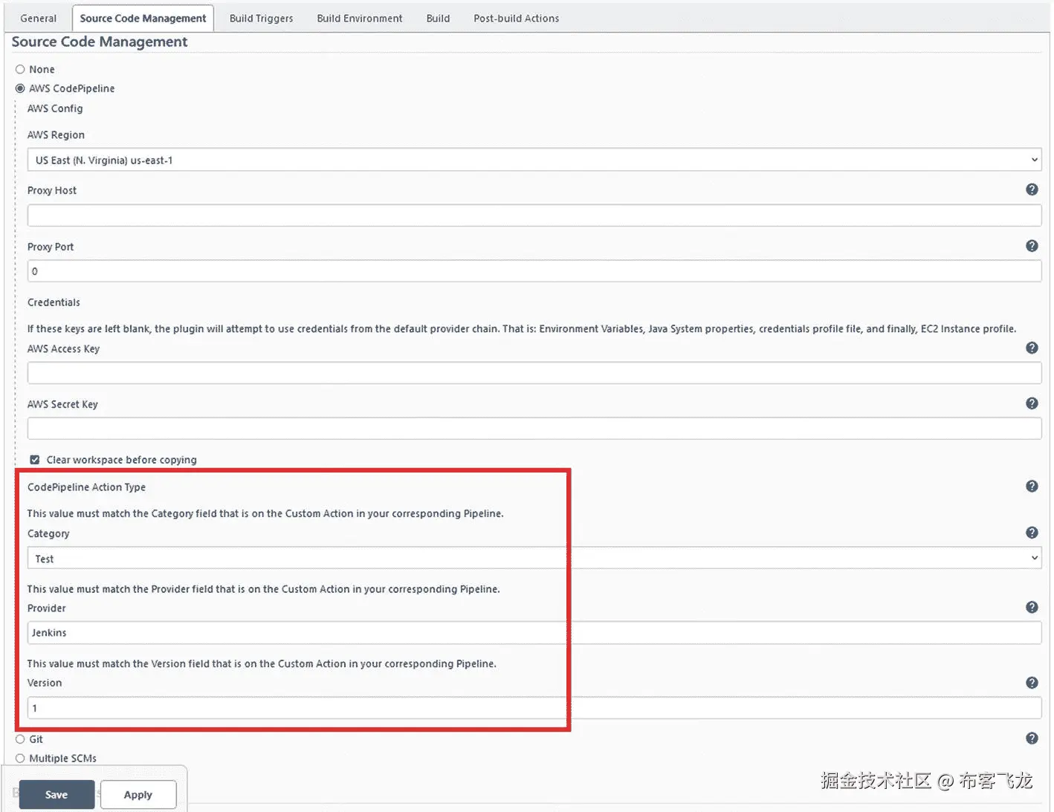Image resolution: width=1054 pixels, height=812 pixels.
Task: Click the AWS Region label
Action: tap(56, 134)
